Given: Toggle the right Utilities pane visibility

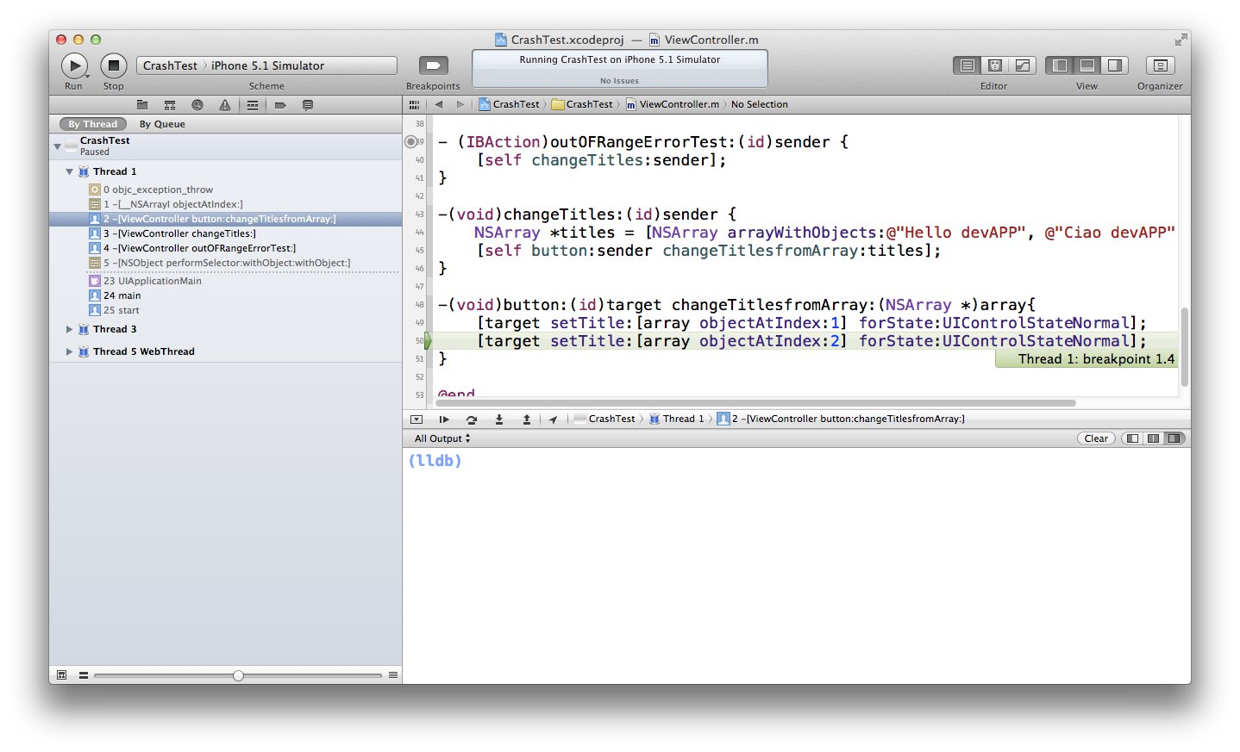Looking at the screenshot, I should click(1114, 65).
